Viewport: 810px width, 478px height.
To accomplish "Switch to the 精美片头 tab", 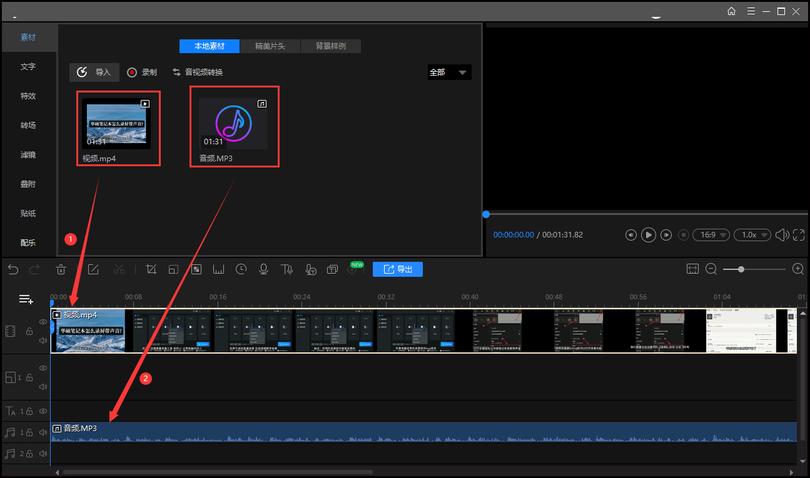I will point(270,46).
